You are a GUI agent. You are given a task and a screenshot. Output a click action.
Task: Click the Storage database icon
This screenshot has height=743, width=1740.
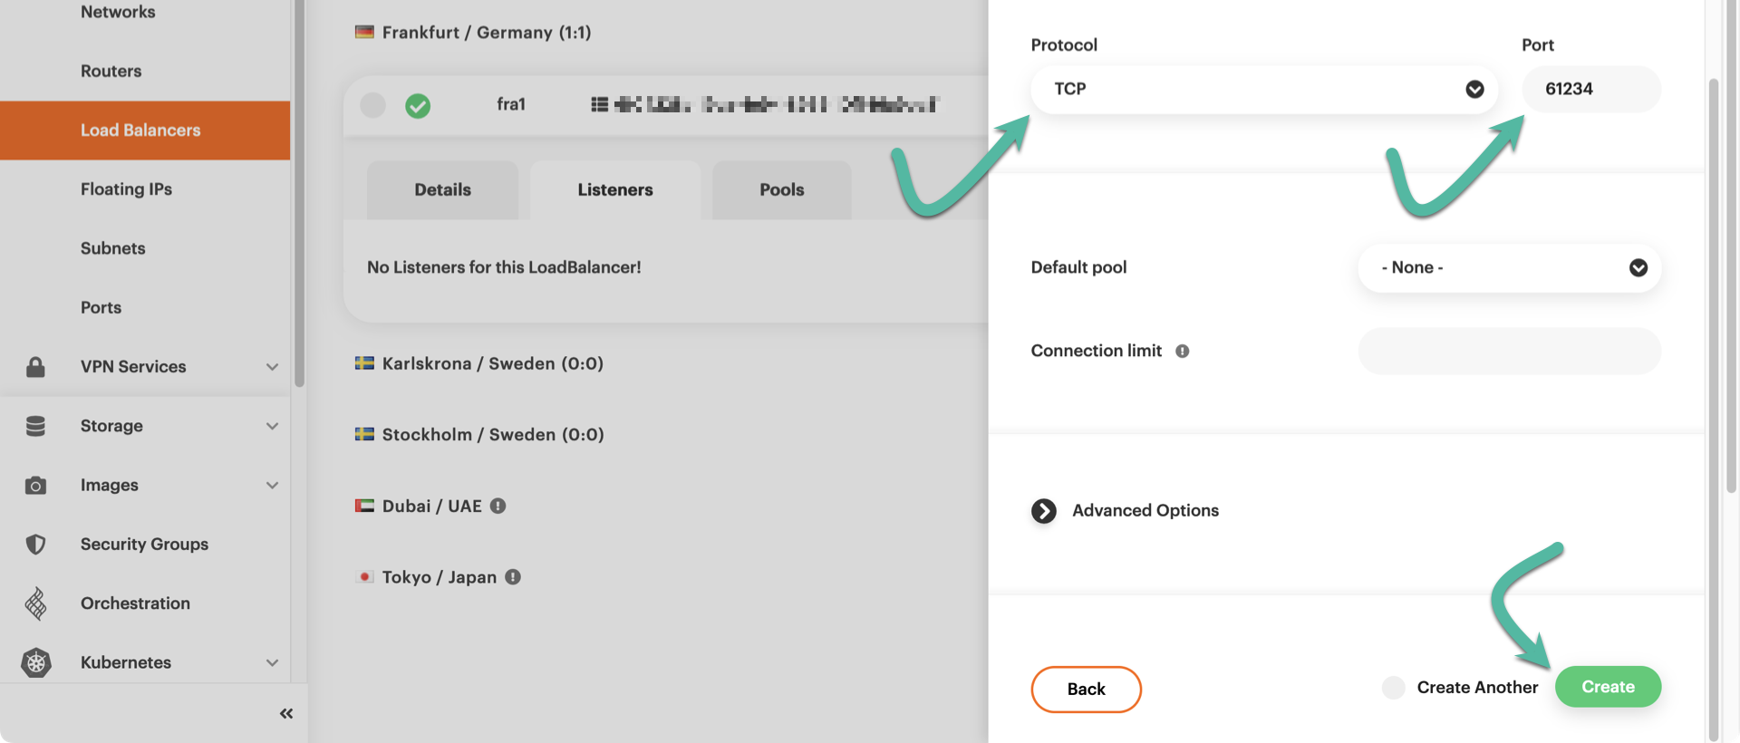[x=35, y=426]
